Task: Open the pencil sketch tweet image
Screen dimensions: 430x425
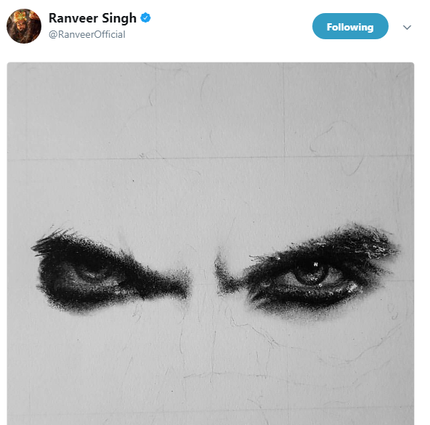Action: pos(211,243)
